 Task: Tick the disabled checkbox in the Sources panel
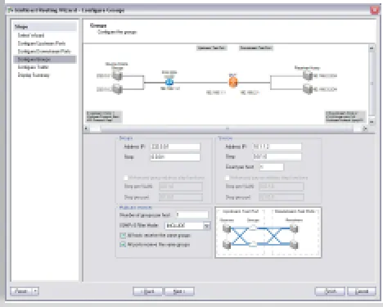[x=227, y=178]
